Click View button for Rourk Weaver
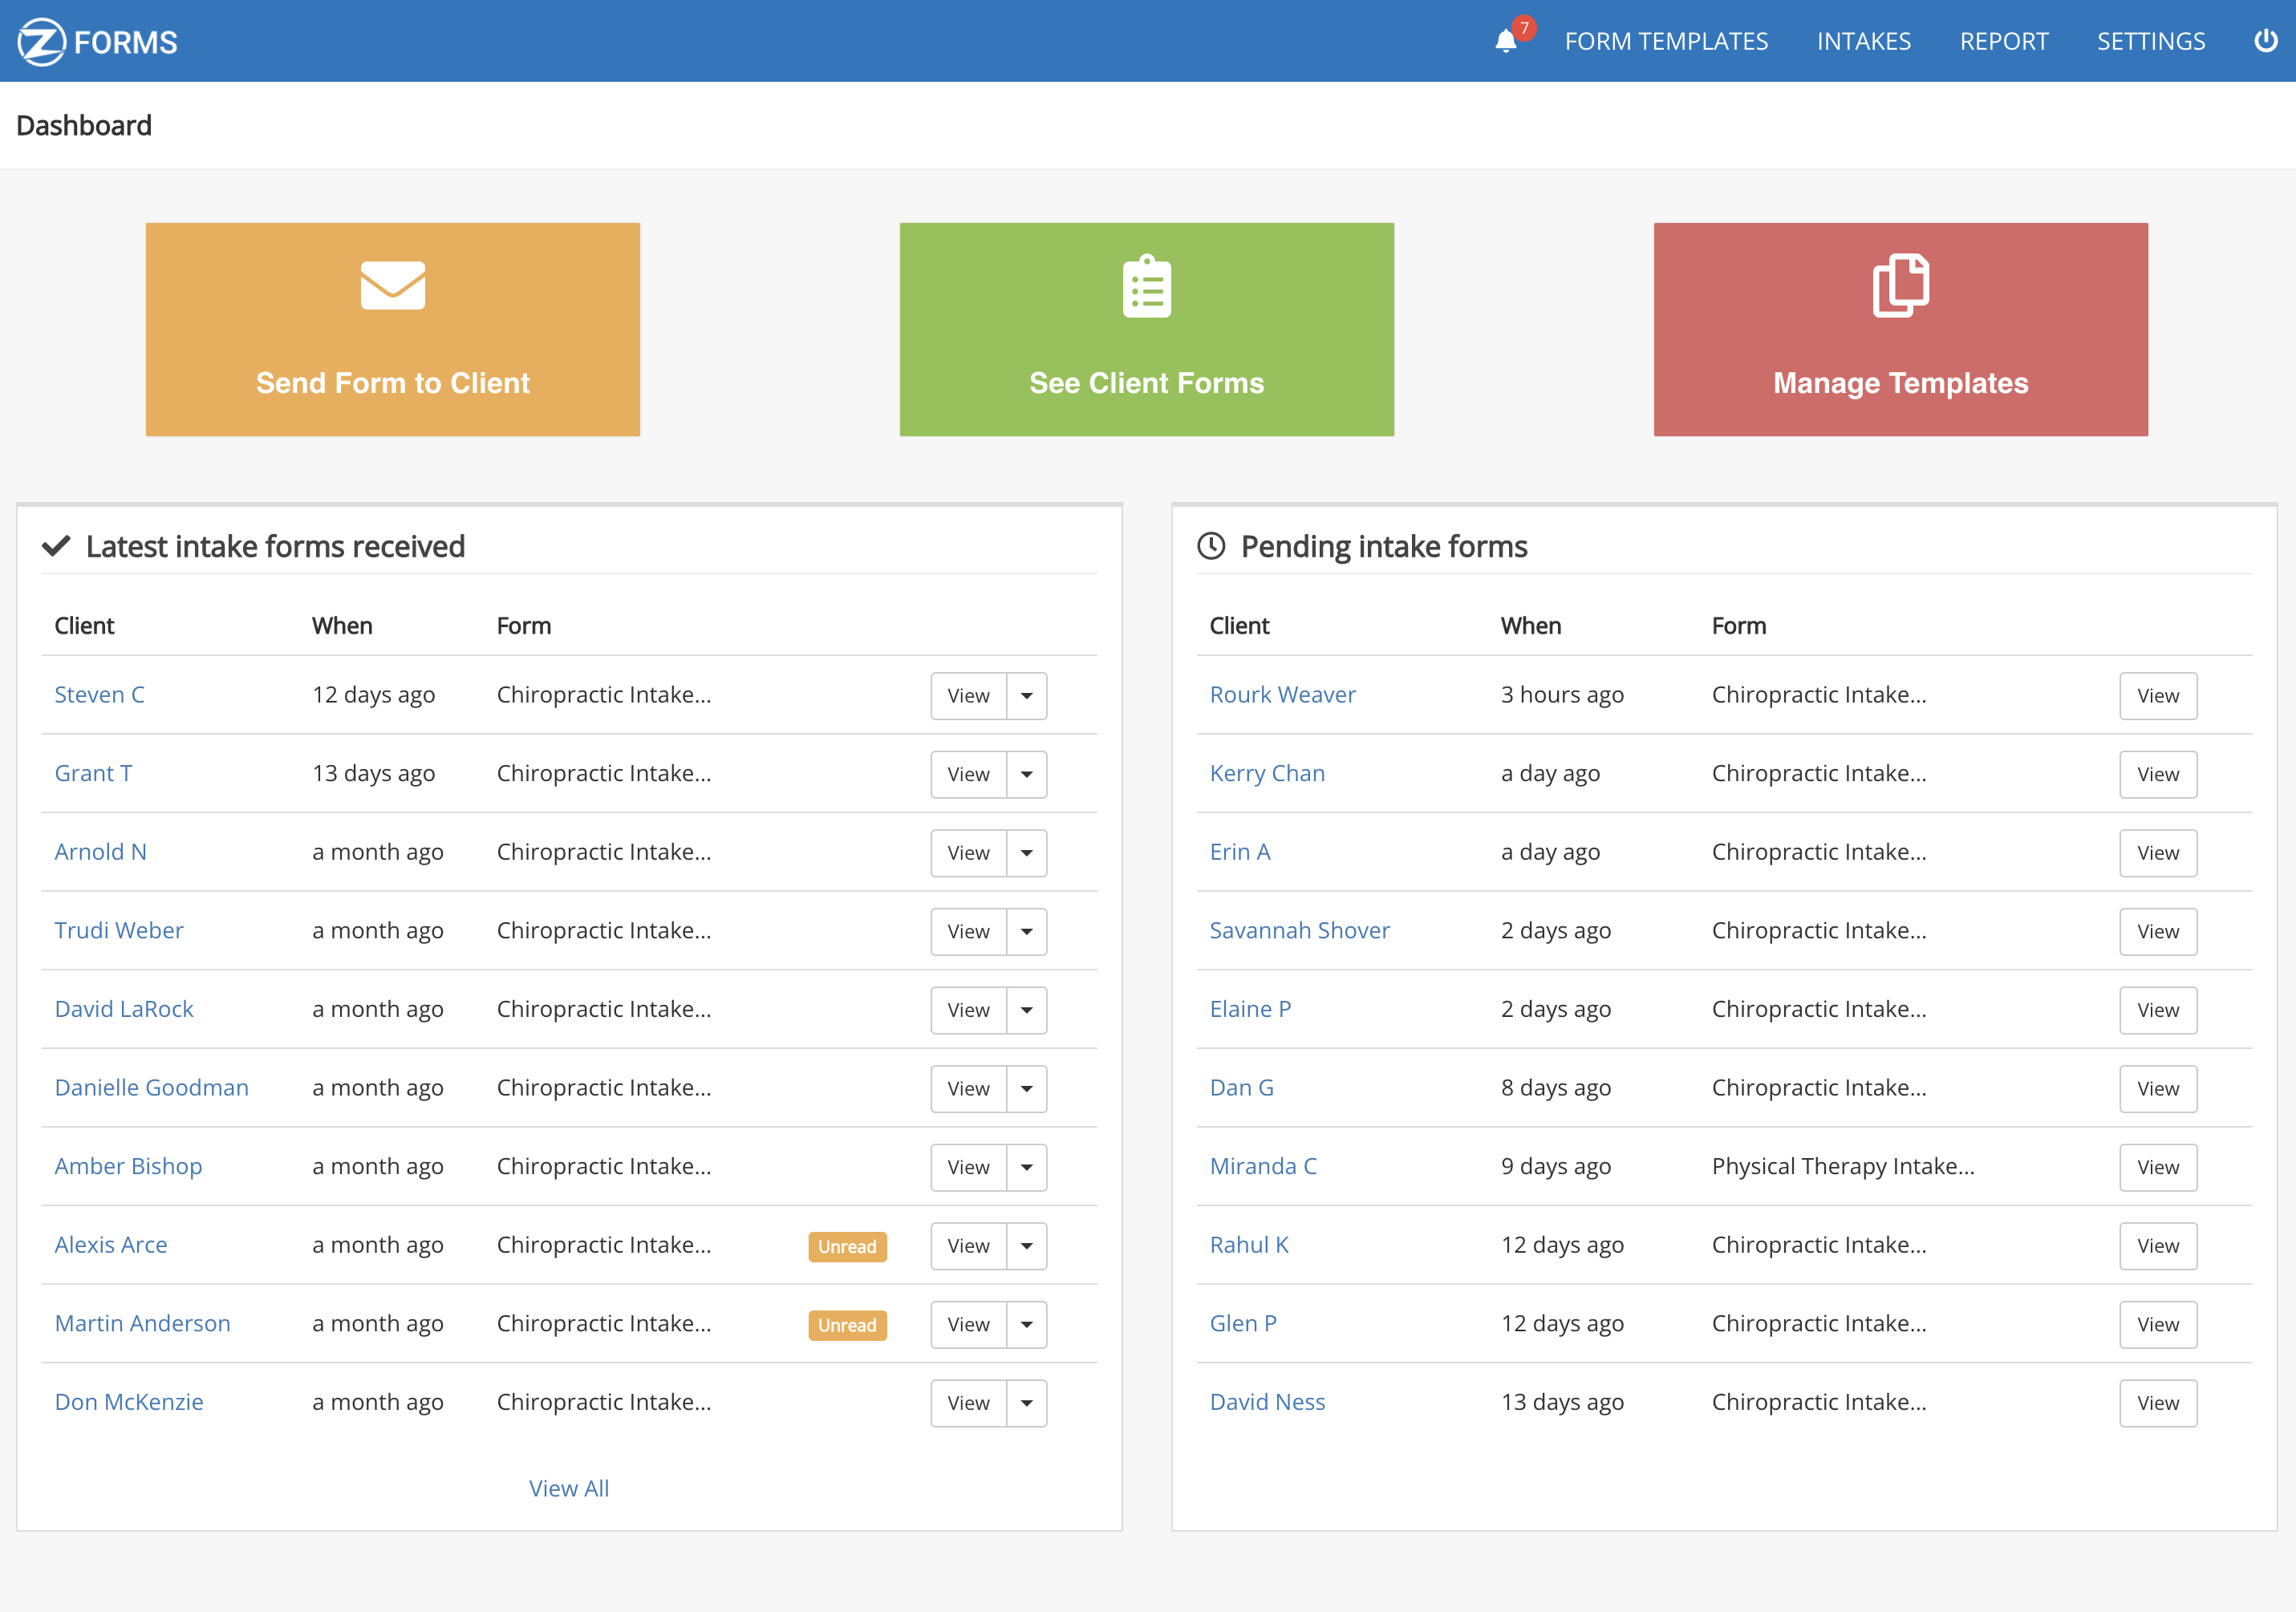This screenshot has height=1612, width=2296. (2157, 696)
